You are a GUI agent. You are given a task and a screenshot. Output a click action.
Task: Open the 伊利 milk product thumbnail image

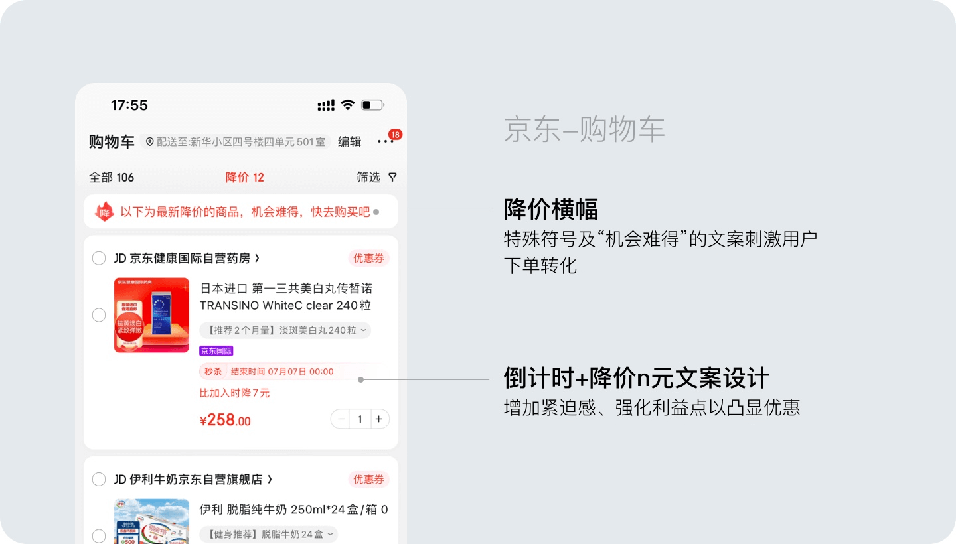coord(151,521)
